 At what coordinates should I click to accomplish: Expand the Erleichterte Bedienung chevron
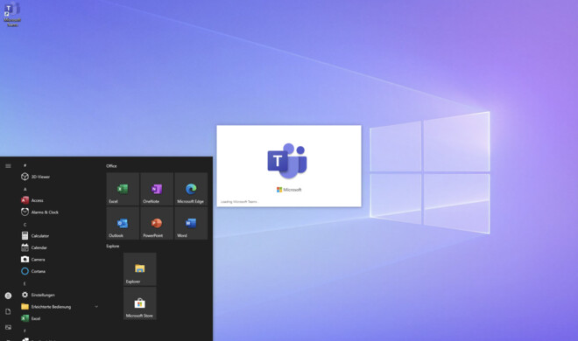(96, 306)
